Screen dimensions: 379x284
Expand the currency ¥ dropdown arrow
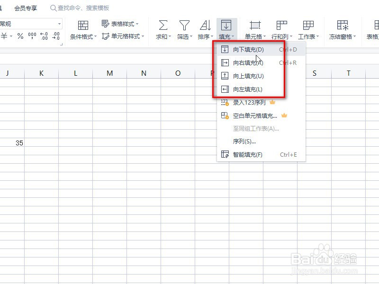tap(11, 36)
